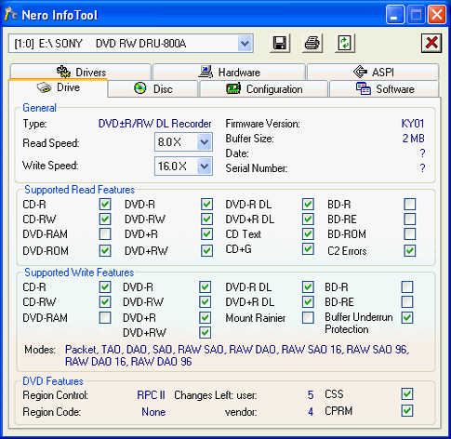Image resolution: width=451 pixels, height=439 pixels.
Task: Toggle C2 Errors checkbox
Action: tap(410, 250)
